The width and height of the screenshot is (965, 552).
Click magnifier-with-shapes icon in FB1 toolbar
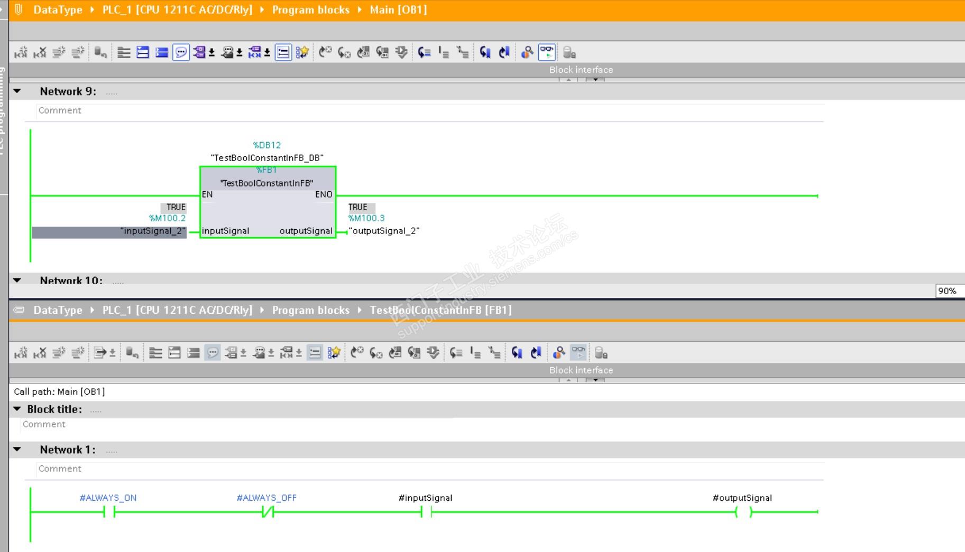(559, 353)
